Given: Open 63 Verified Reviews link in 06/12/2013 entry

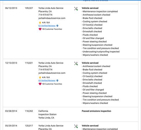Looking at the screenshot, I should (47, 26).
